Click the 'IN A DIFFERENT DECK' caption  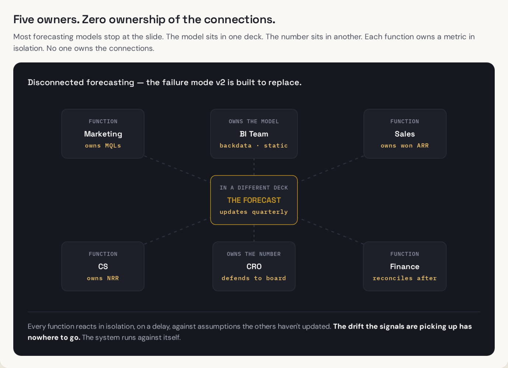tap(254, 188)
